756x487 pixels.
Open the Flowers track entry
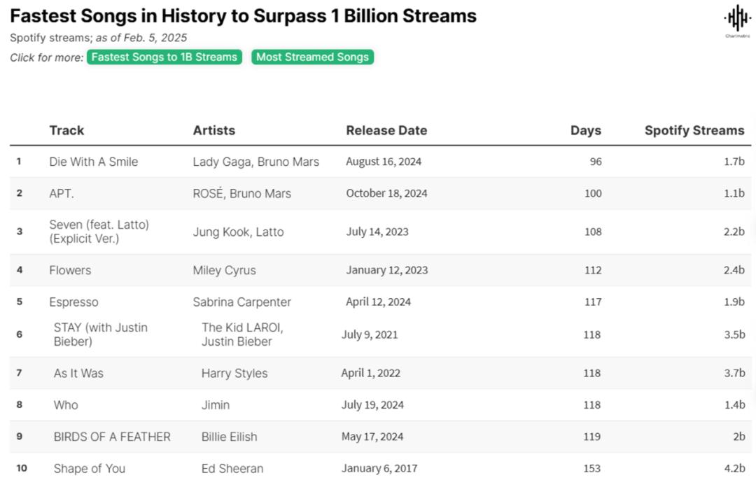[x=70, y=270]
